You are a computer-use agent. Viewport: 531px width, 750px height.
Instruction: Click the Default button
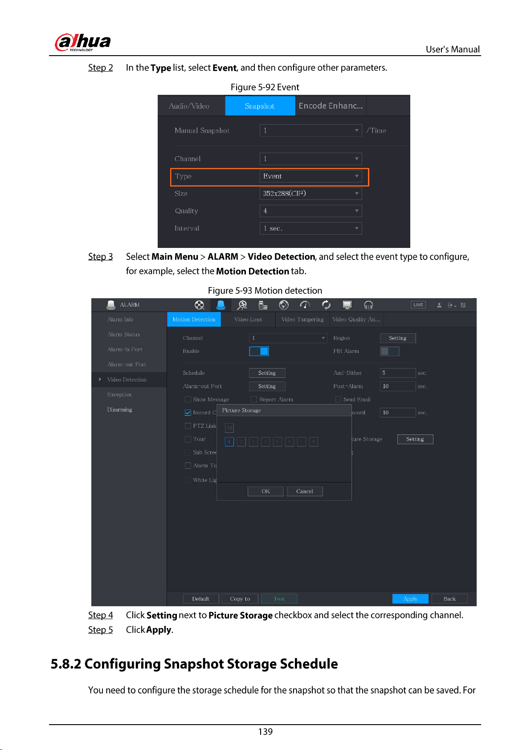[x=201, y=599]
